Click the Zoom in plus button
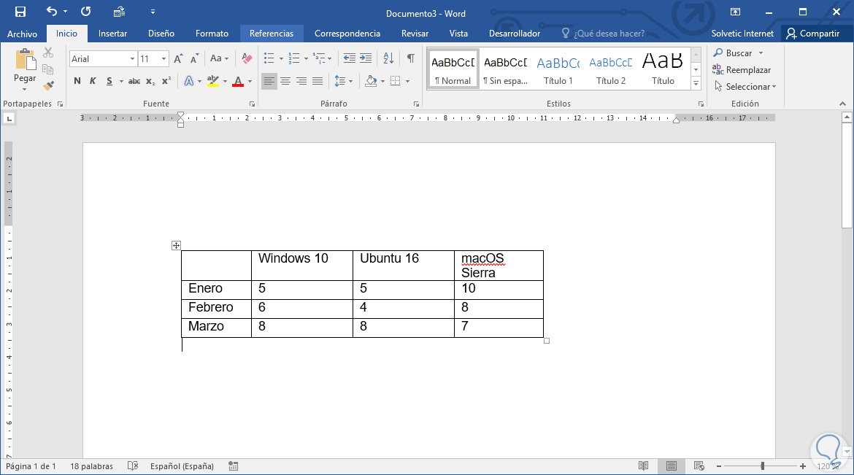Image resolution: width=854 pixels, height=475 pixels. [x=803, y=466]
